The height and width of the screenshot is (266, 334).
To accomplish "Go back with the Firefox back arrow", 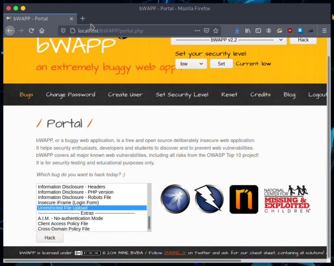I will (10, 31).
